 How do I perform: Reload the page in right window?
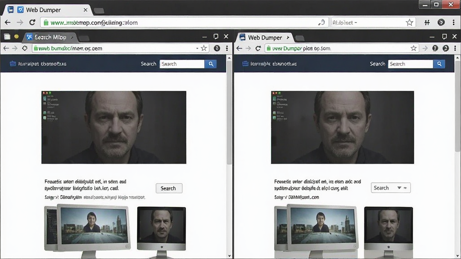pos(258,48)
